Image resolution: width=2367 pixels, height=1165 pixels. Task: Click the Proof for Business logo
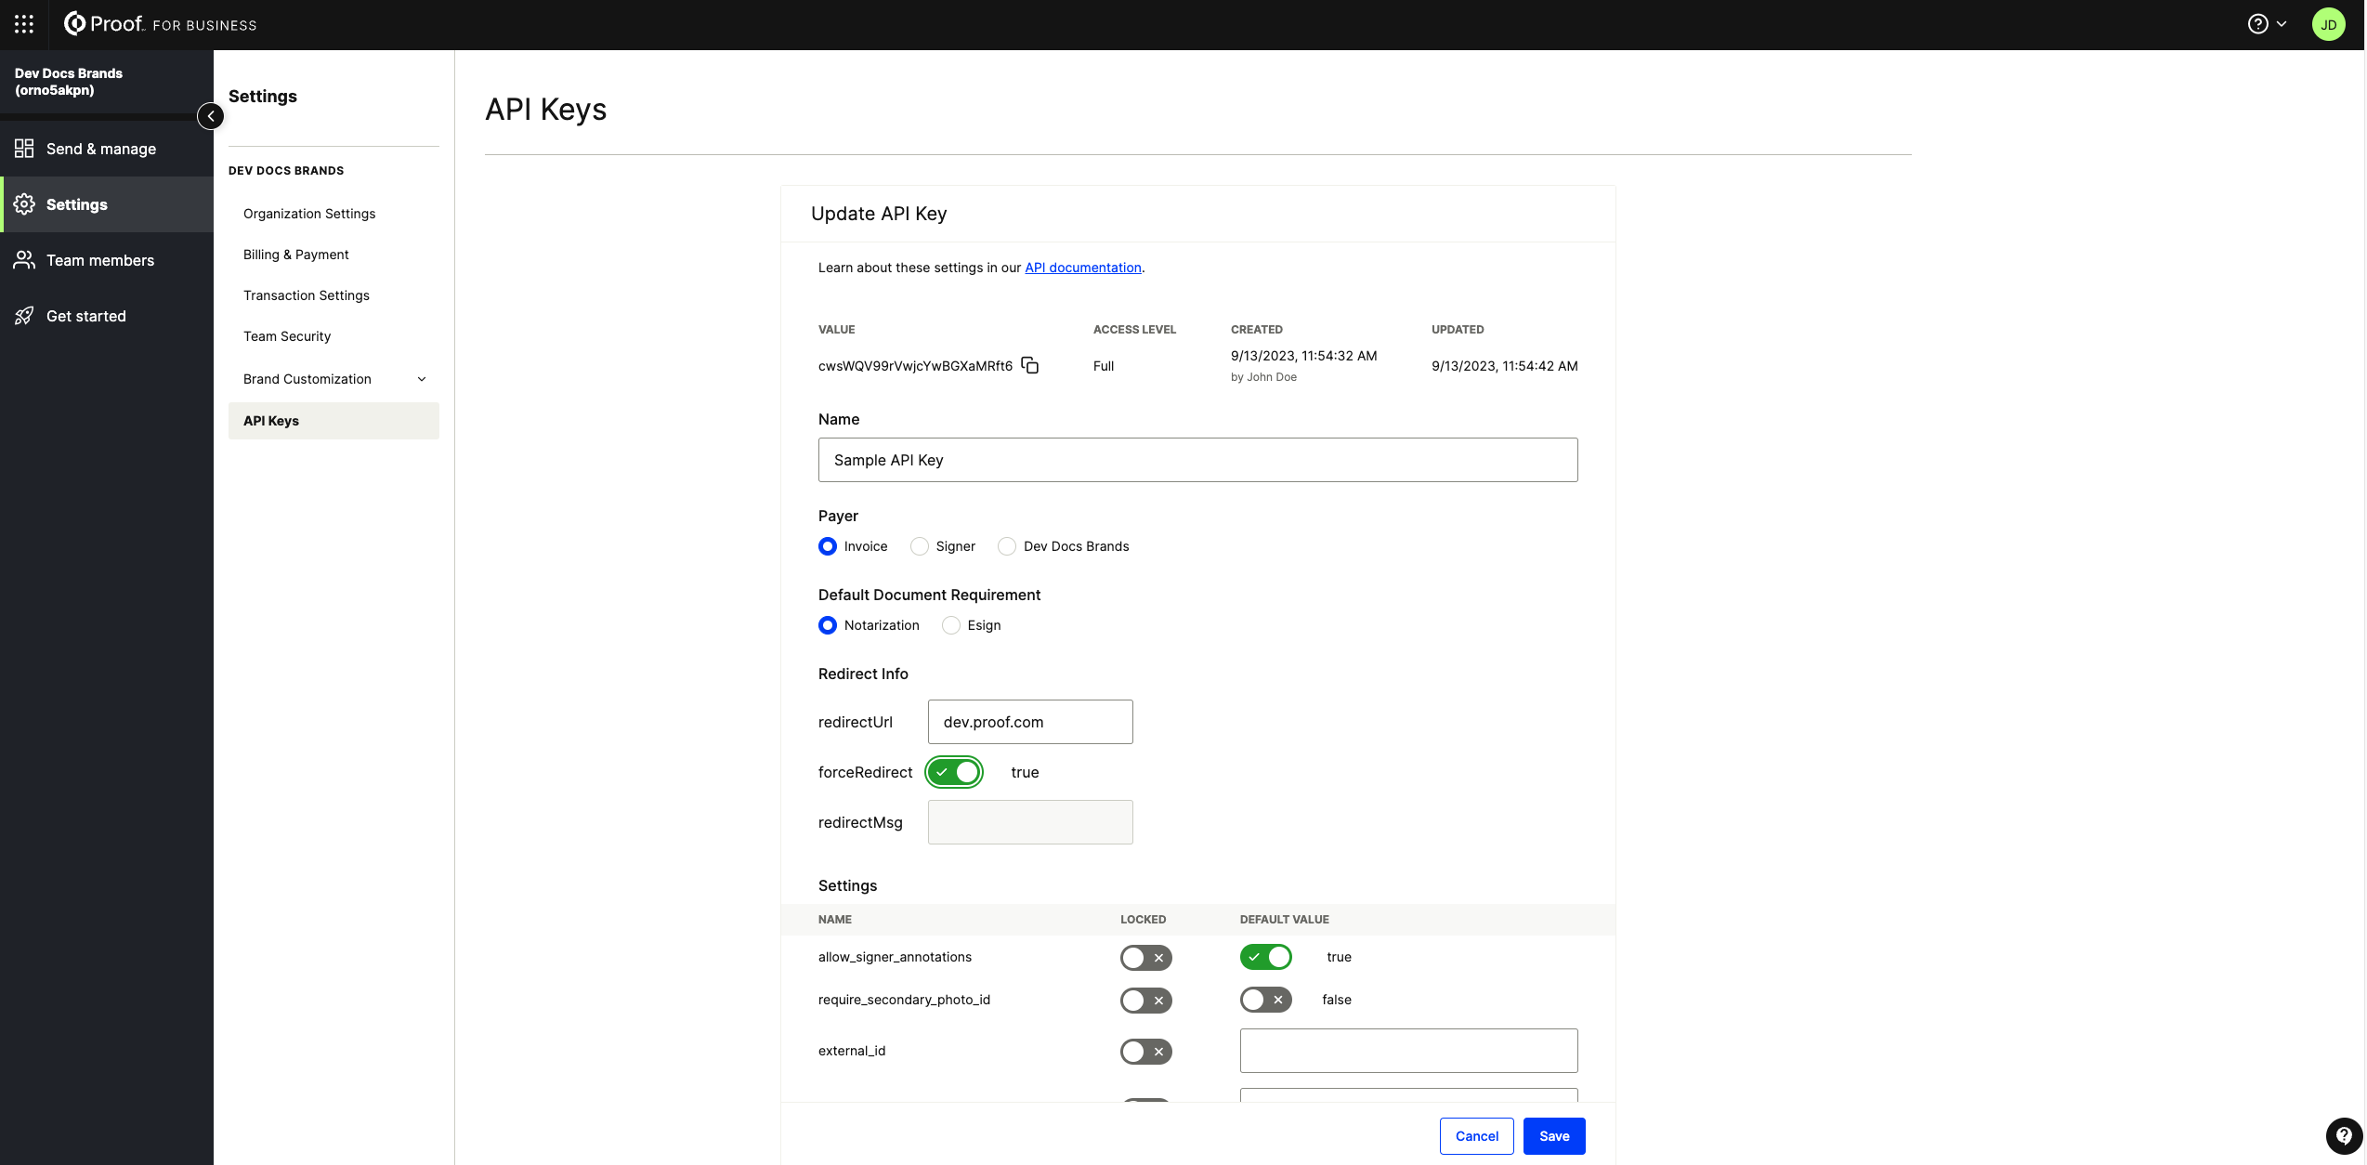160,24
